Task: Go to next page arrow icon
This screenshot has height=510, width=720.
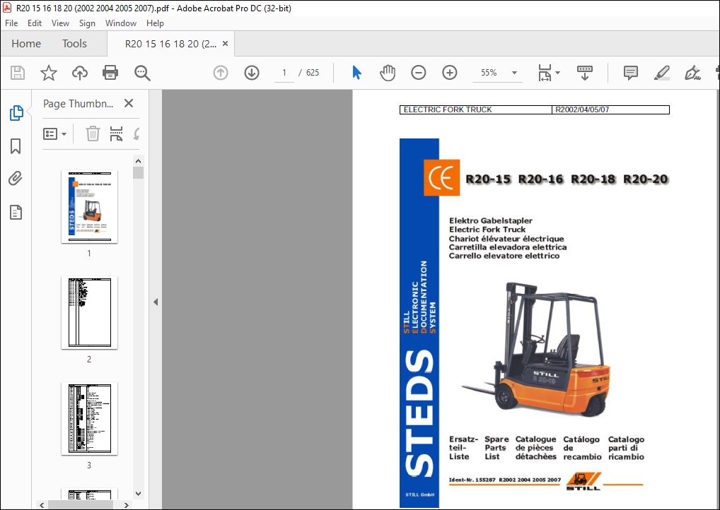Action: [x=252, y=73]
